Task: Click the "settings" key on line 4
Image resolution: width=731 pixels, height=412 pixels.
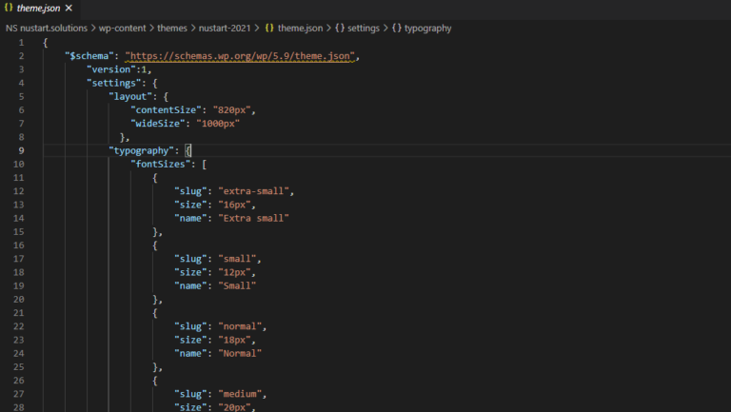Action: [x=114, y=83]
